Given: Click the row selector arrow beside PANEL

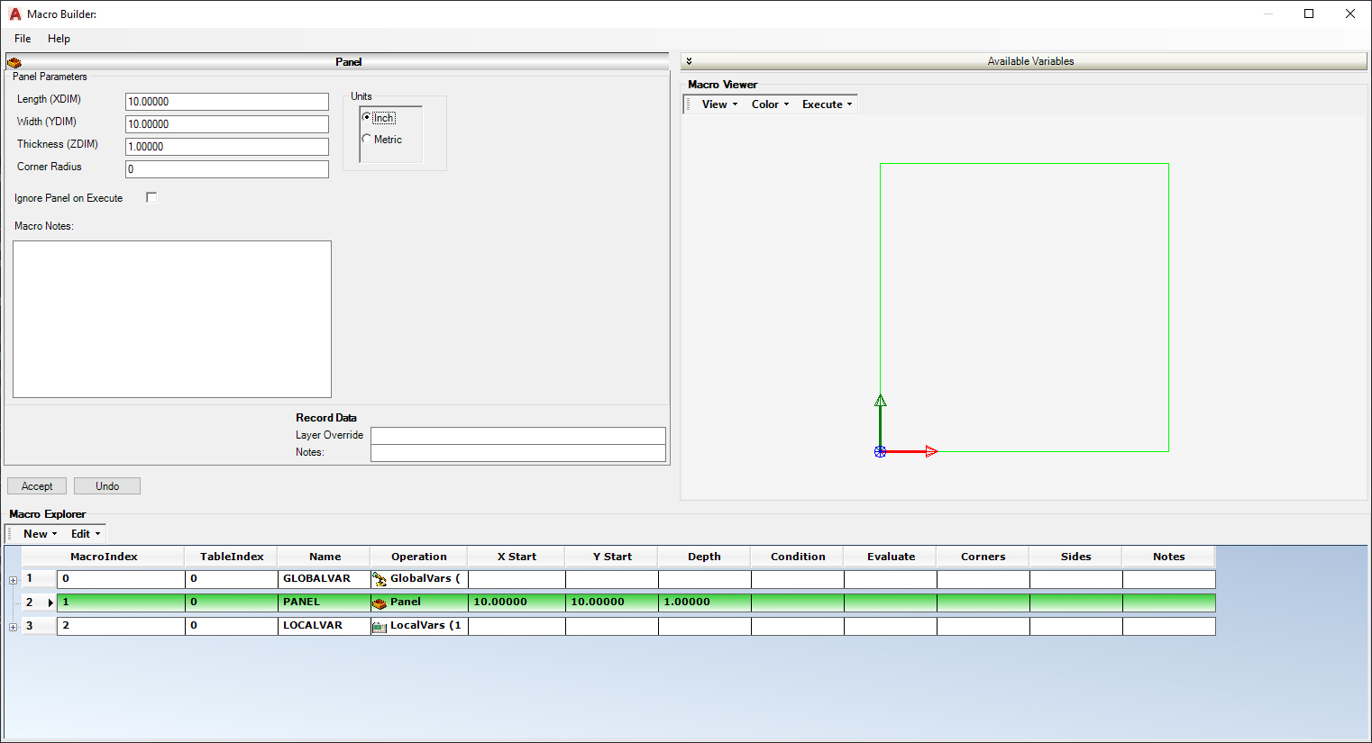Looking at the screenshot, I should 50,602.
